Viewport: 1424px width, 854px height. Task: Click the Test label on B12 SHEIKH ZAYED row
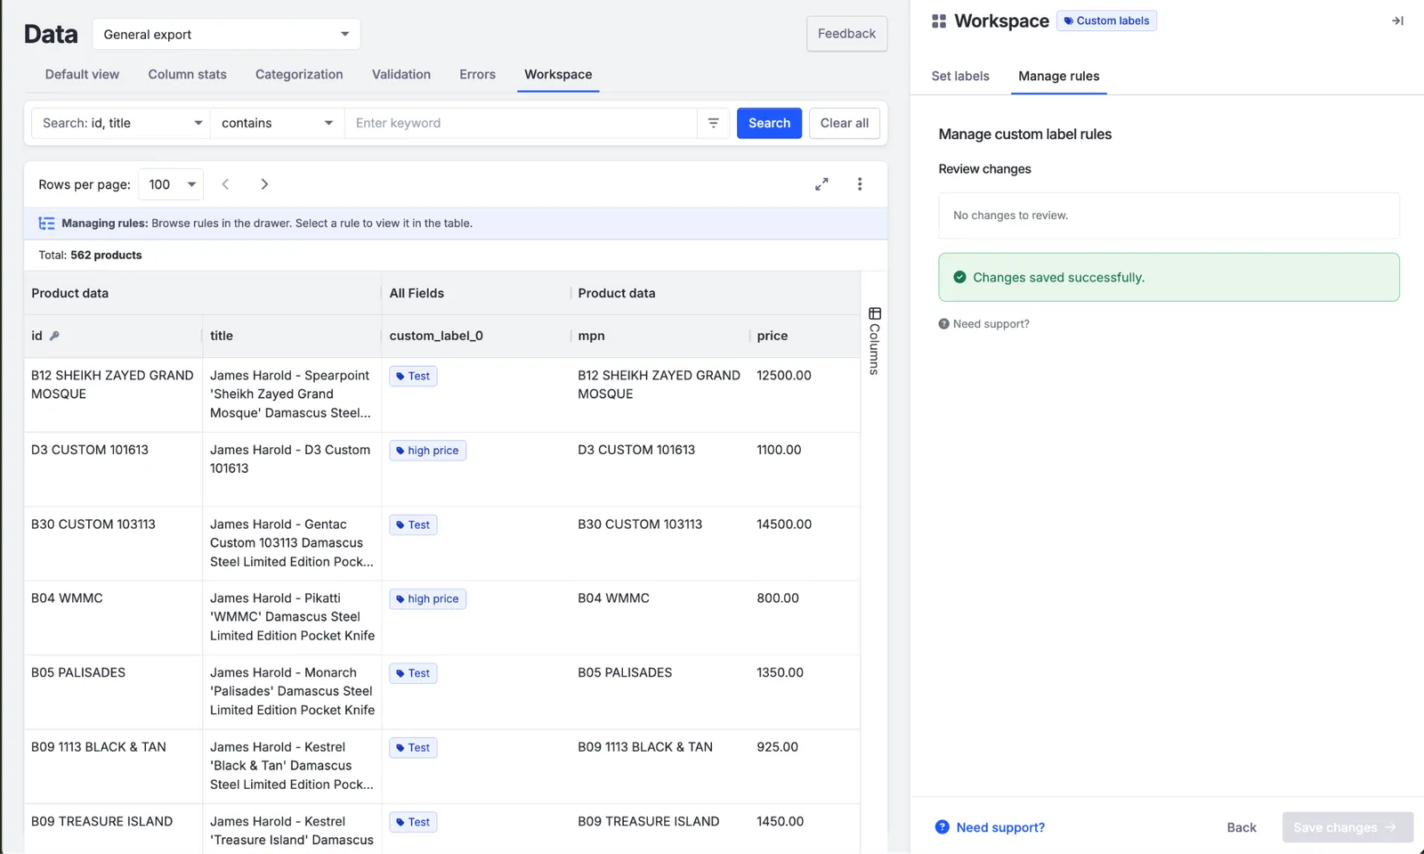pos(413,376)
